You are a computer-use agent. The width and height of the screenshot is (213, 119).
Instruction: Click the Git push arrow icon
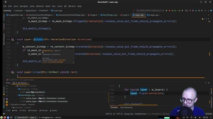click(196, 11)
